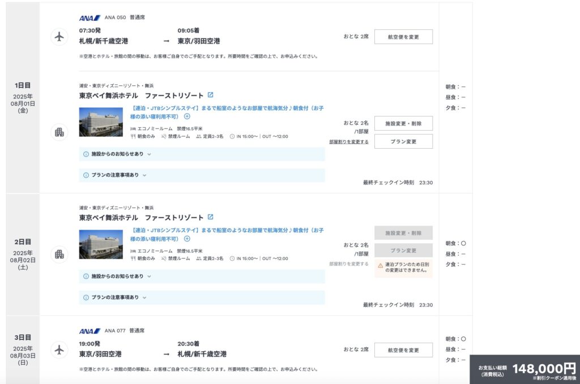The width and height of the screenshot is (580, 384).
Task: Click 航空便を変更 for ANA 050
Action: pos(403,37)
